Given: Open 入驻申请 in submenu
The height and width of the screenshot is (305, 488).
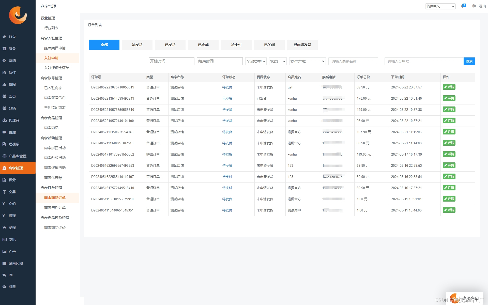Looking at the screenshot, I should point(51,58).
